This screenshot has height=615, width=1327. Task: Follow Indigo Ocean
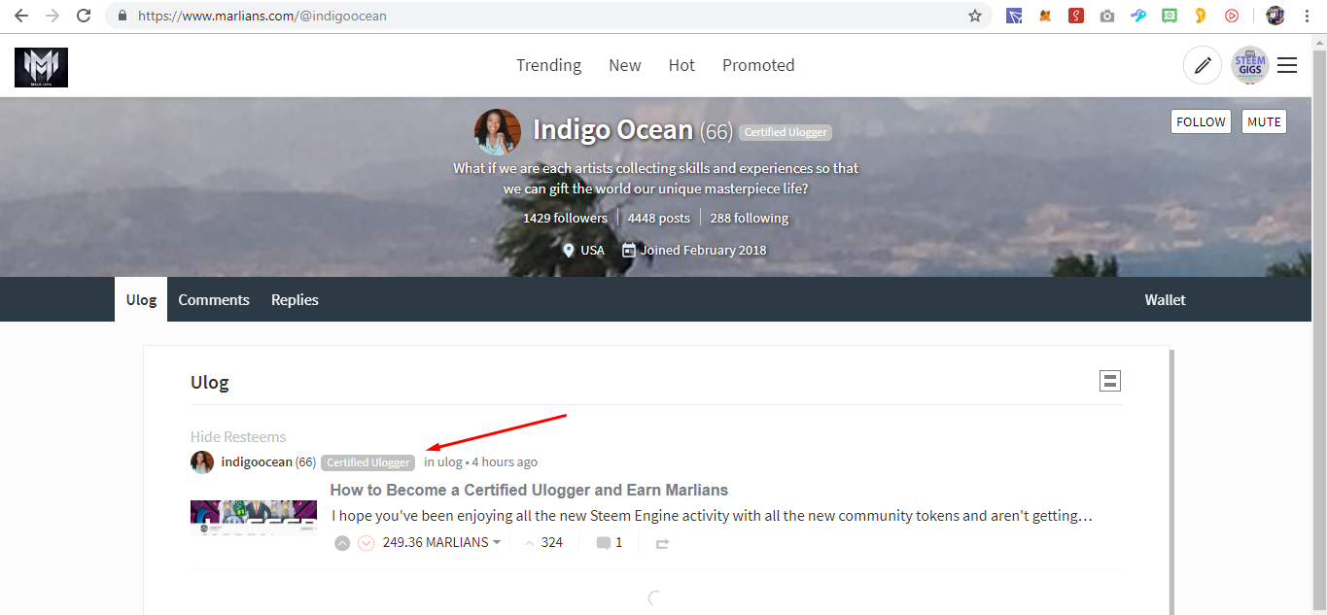click(x=1201, y=121)
